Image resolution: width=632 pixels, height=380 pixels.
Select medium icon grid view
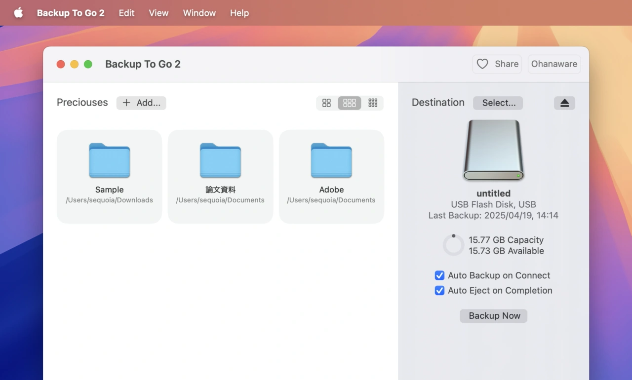click(x=350, y=103)
